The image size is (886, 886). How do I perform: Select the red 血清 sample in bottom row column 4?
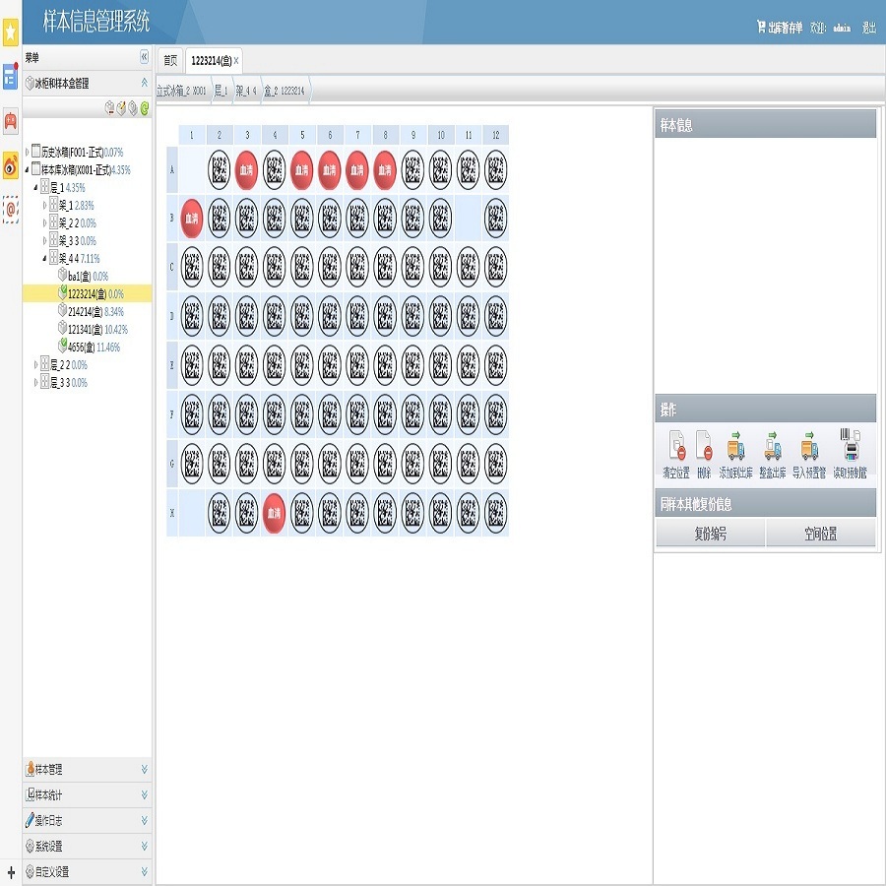point(274,513)
